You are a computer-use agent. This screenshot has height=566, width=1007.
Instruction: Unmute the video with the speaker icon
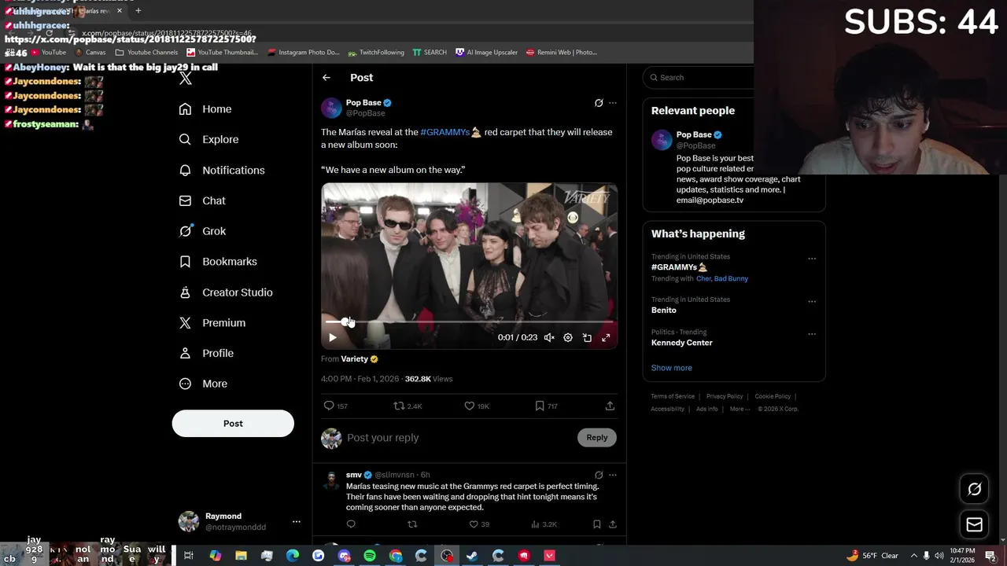[549, 337]
